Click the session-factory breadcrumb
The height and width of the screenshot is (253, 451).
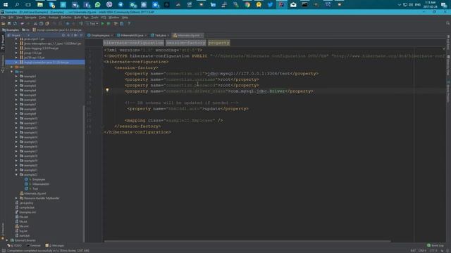coord(186,43)
